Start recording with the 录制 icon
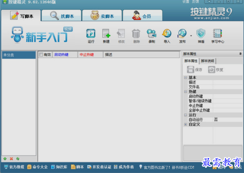This screenshot has height=173, width=244. (152, 36)
